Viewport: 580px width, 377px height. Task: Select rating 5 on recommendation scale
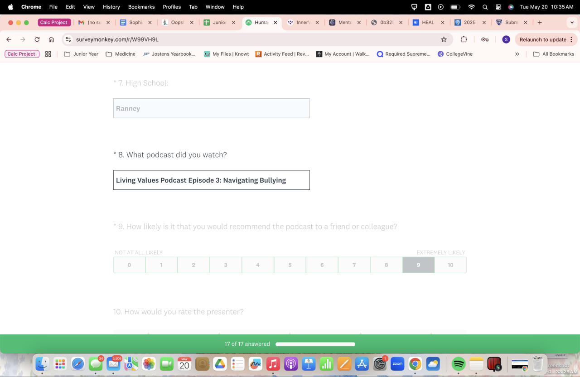pyautogui.click(x=290, y=265)
